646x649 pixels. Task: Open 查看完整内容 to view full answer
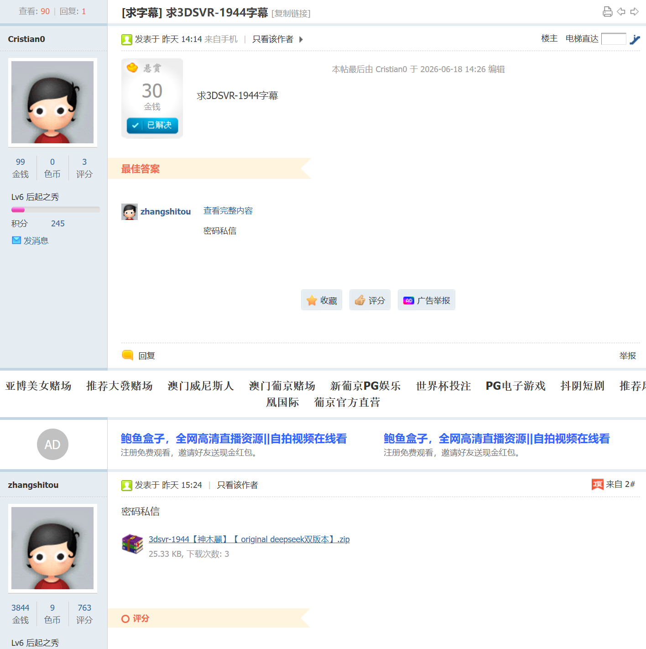pos(228,211)
